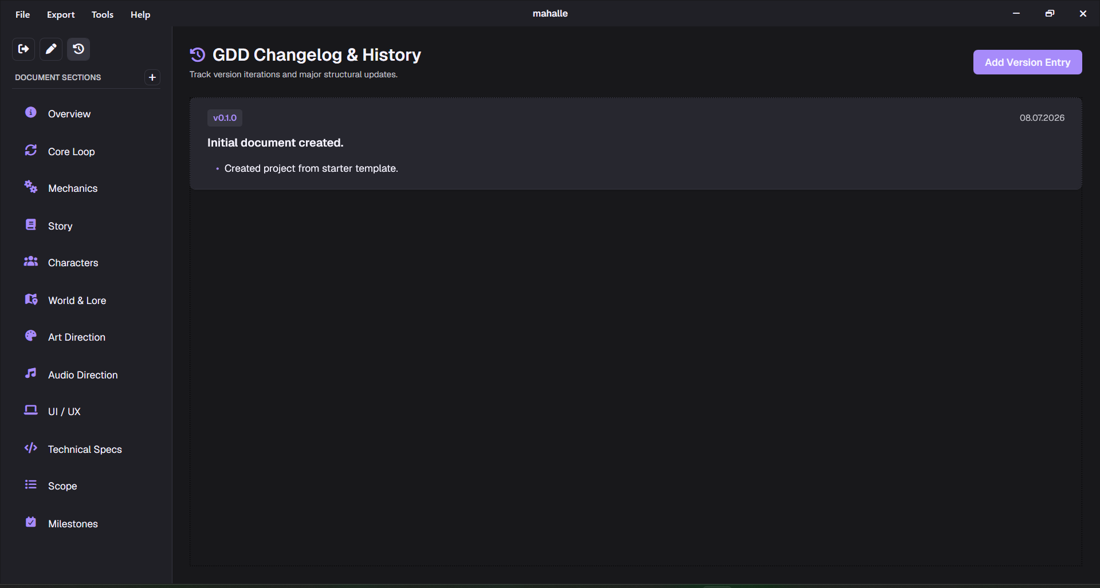Click Add Version Entry button
Viewport: 1100px width, 588px height.
tap(1027, 62)
